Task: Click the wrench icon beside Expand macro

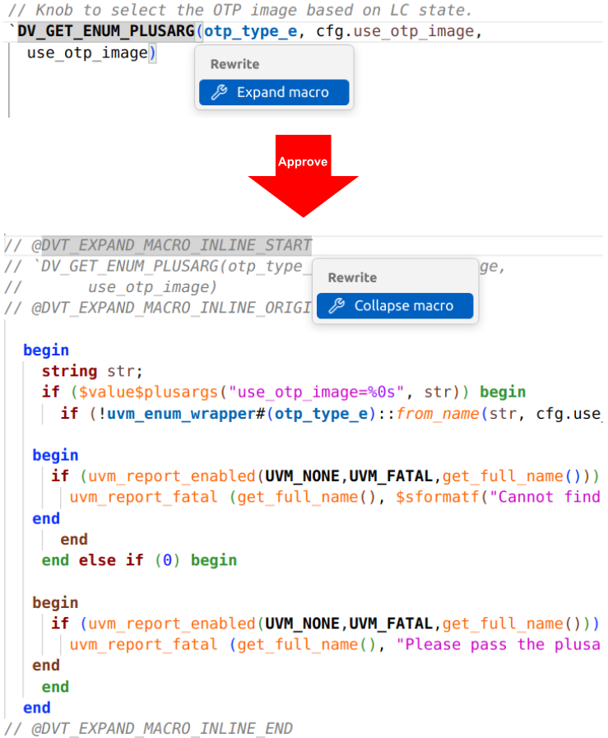Action: (x=218, y=92)
